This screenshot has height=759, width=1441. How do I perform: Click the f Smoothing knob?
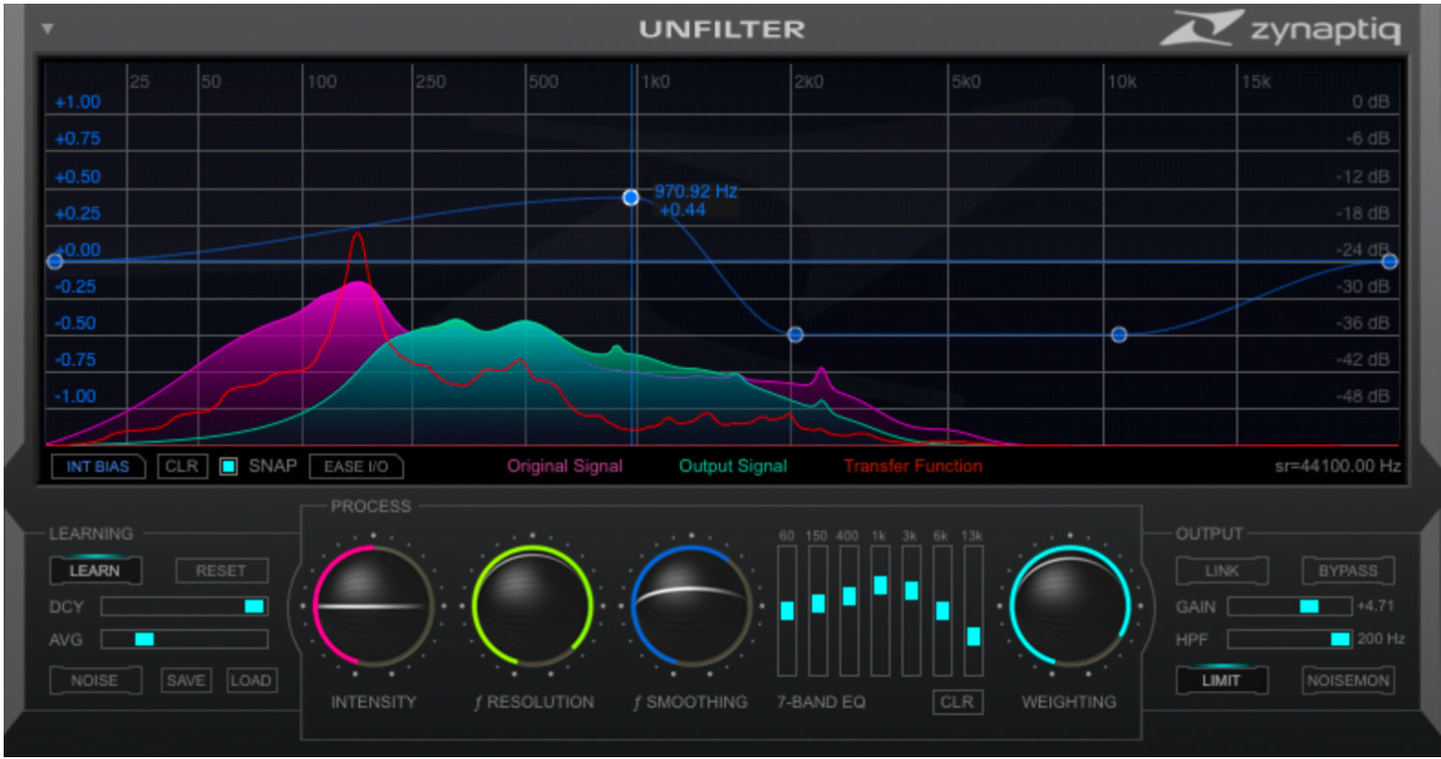(x=691, y=605)
